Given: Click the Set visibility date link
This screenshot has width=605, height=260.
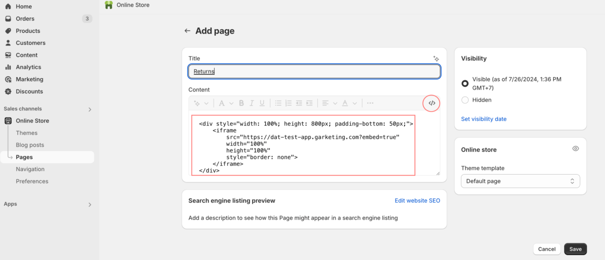Looking at the screenshot, I should coord(484,119).
